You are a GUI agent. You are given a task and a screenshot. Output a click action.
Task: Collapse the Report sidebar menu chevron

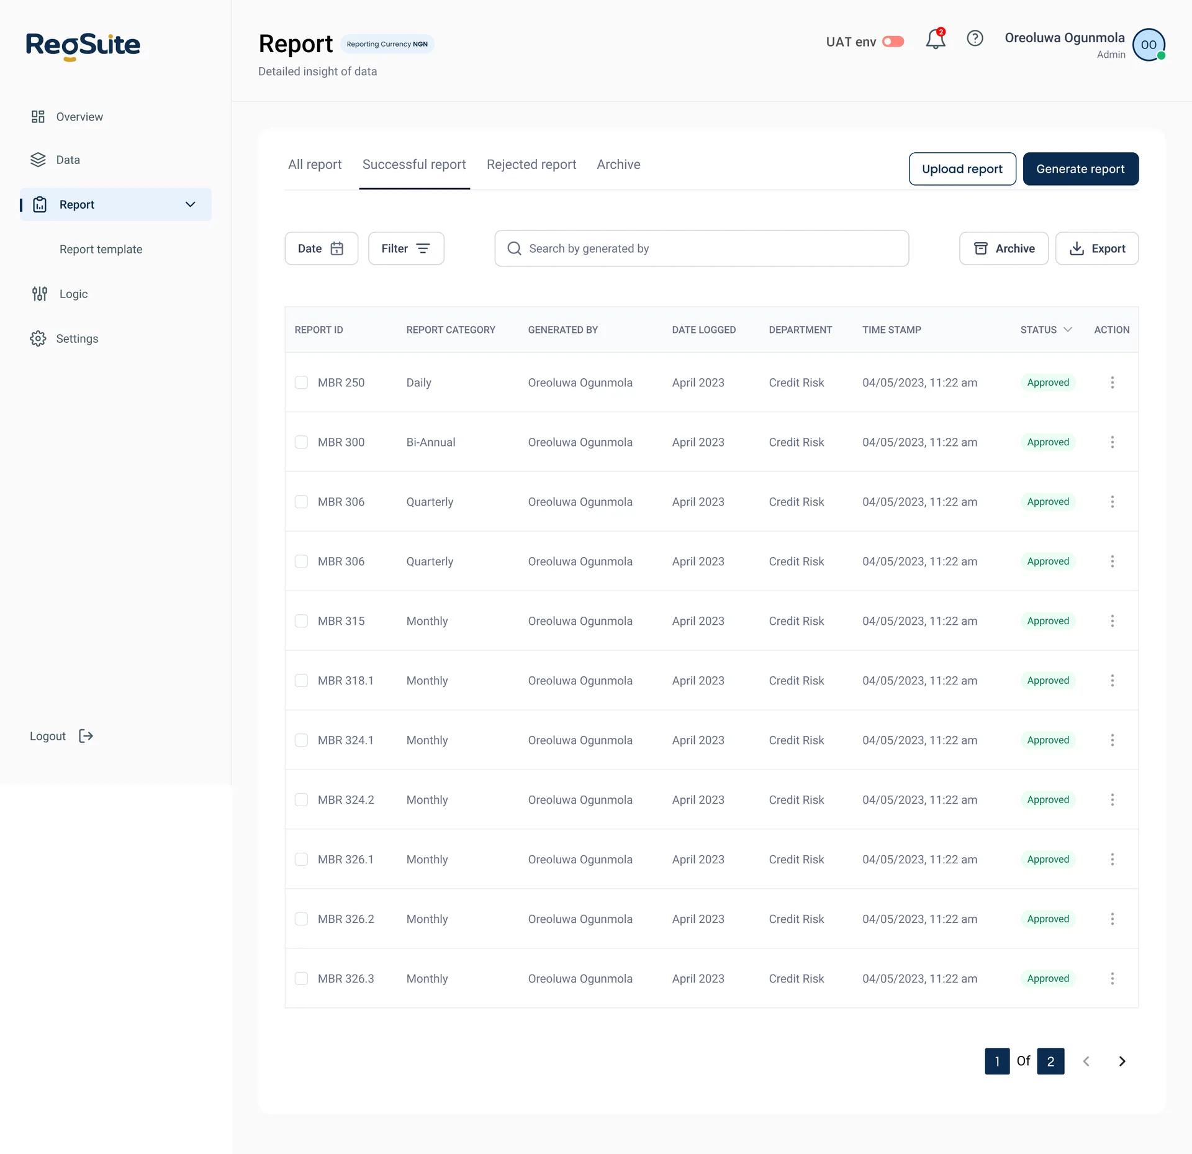pos(190,204)
